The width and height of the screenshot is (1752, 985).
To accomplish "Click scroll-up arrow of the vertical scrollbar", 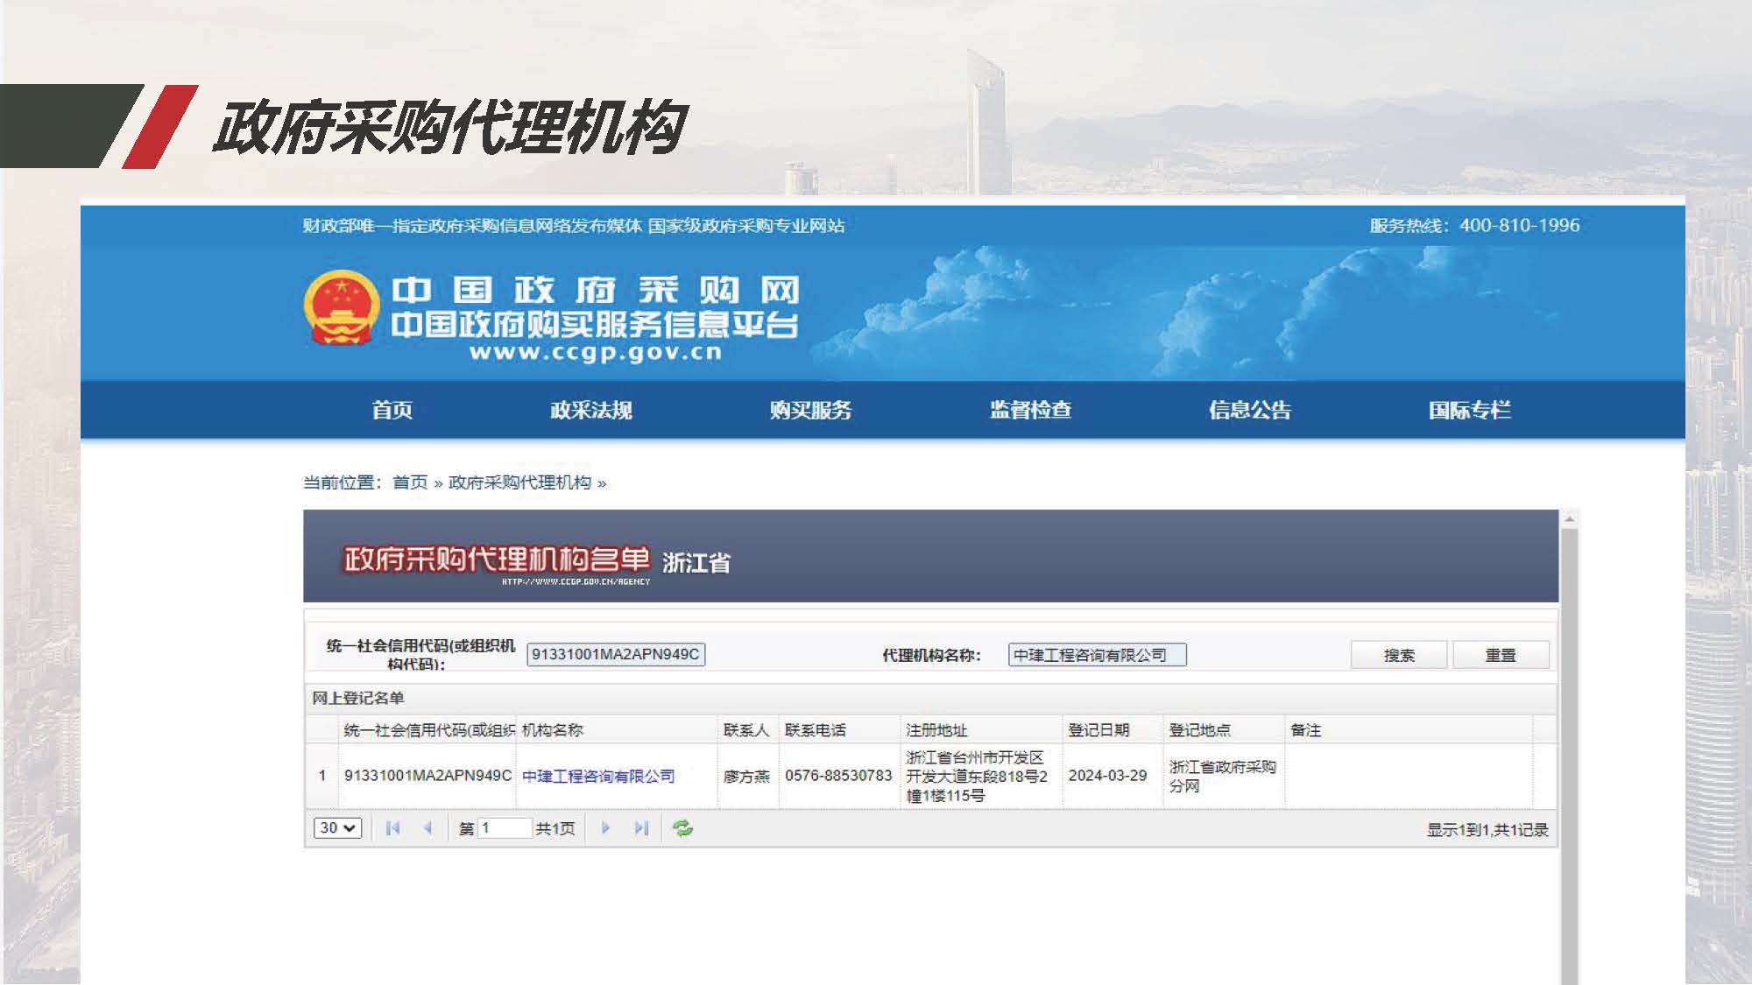I will (x=1570, y=519).
